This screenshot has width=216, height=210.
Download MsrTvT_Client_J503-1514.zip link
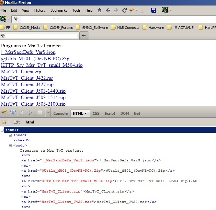point(33,98)
